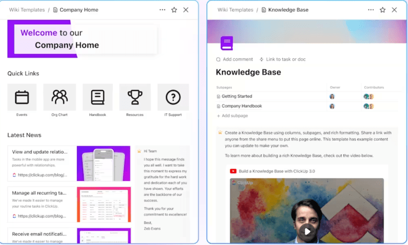The image size is (408, 245).
Task: Click Add subpage
Action: tap(232, 116)
